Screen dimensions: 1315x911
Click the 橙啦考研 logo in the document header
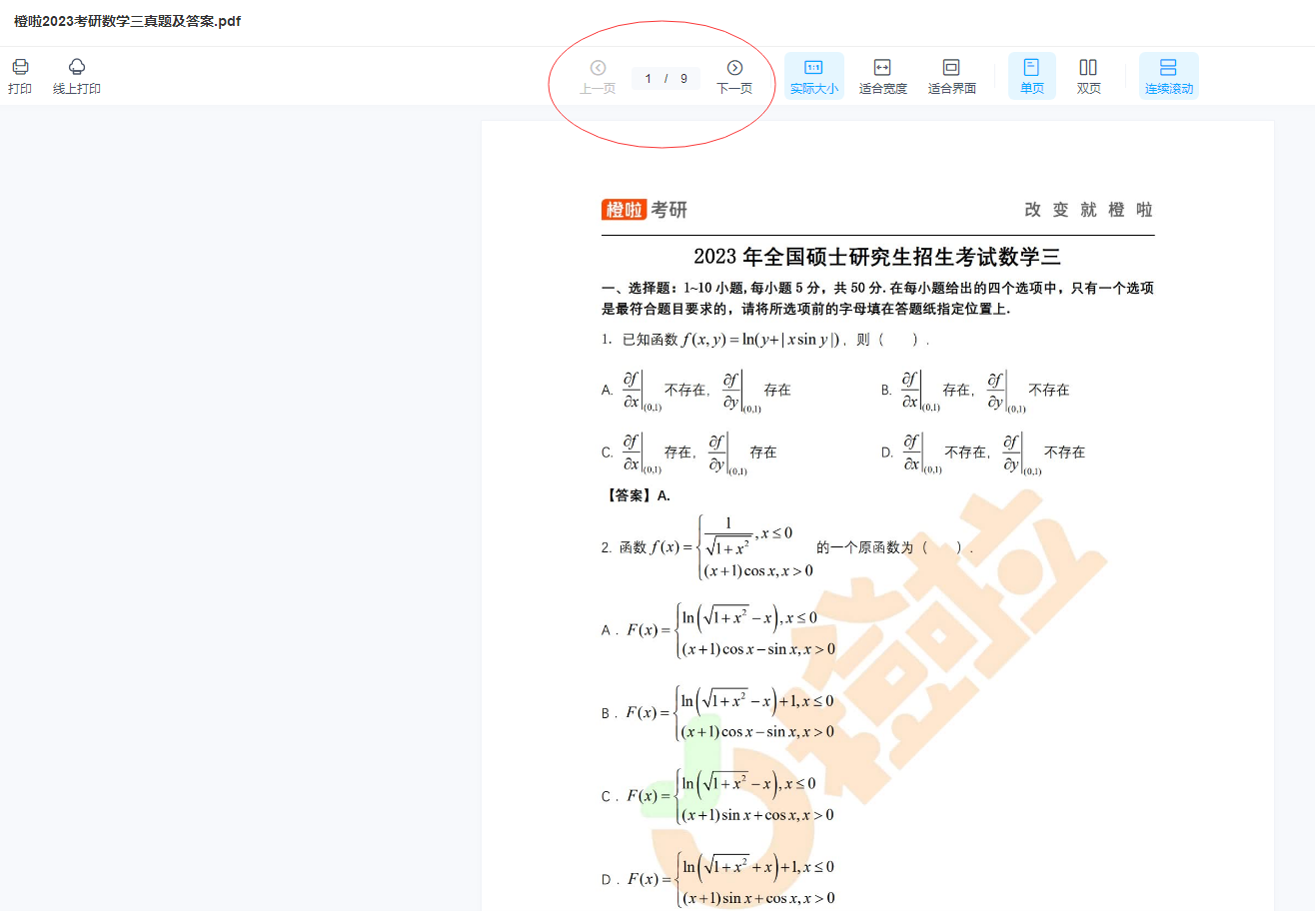[645, 210]
